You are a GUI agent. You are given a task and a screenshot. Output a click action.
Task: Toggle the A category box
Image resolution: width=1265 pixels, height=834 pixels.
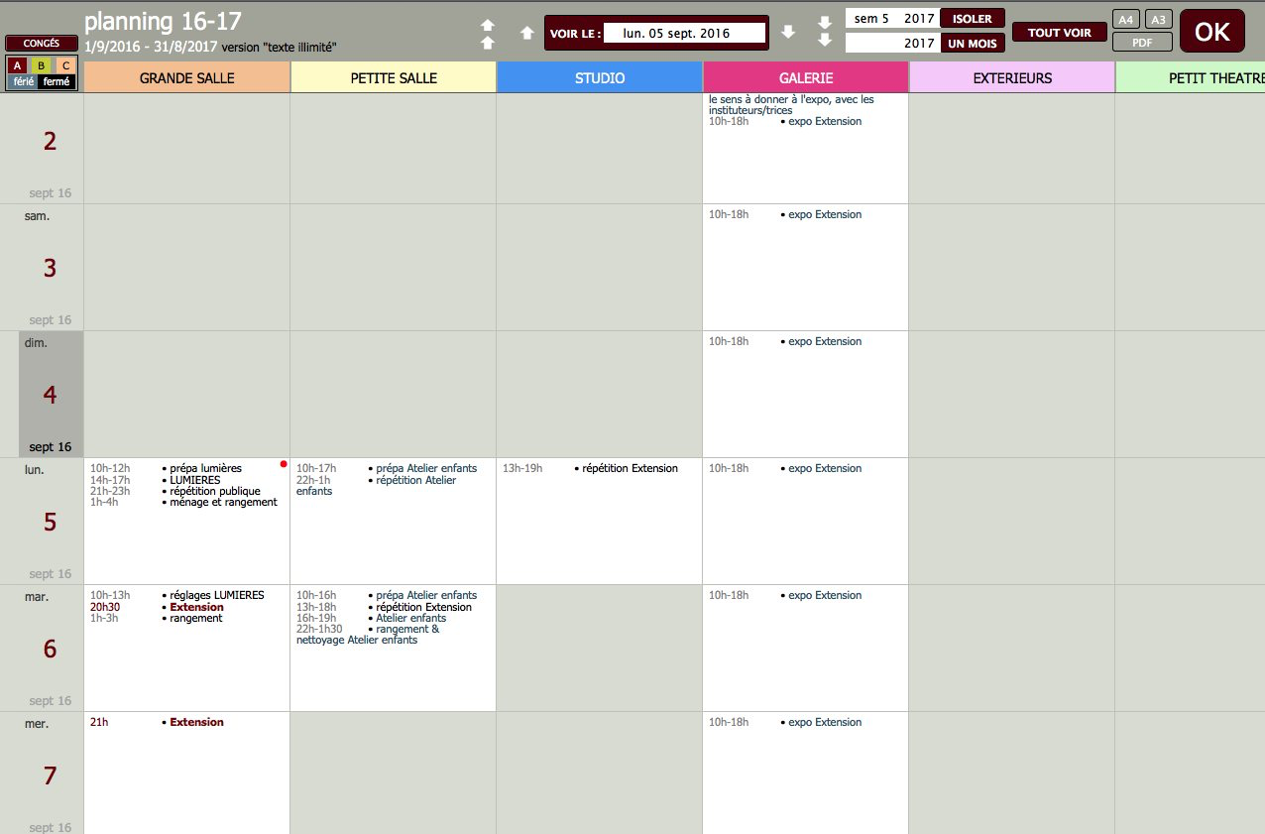[x=18, y=65]
